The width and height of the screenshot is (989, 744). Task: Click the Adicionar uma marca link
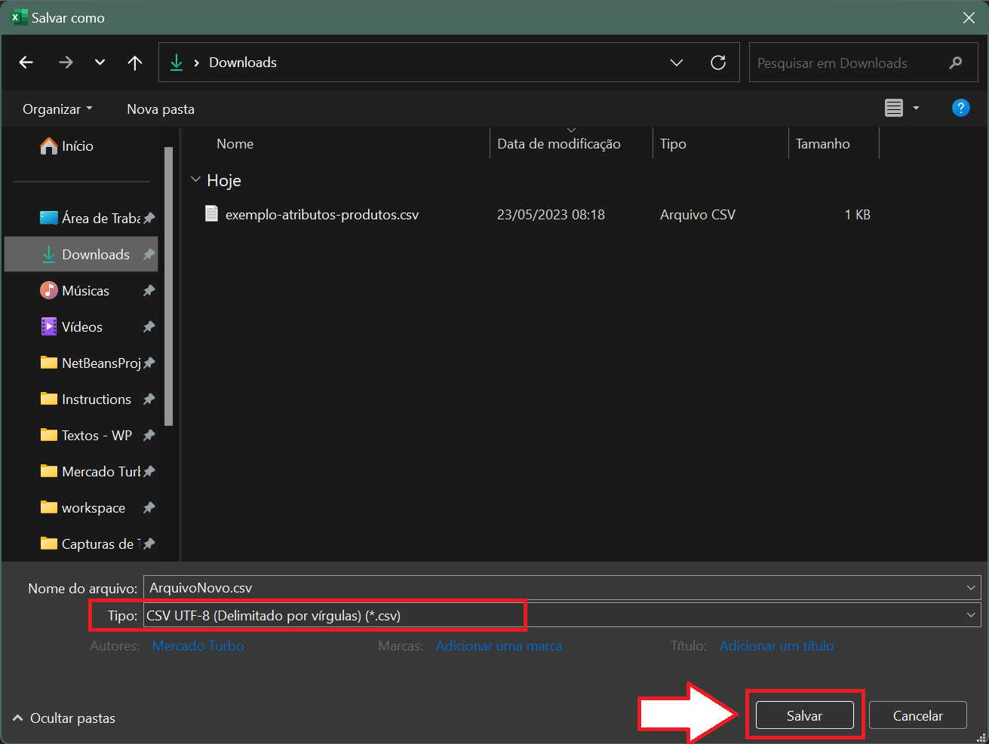tap(499, 645)
